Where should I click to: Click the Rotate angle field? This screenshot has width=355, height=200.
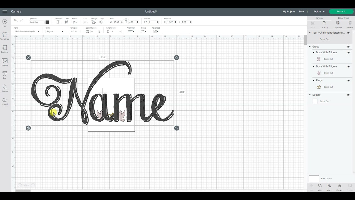click(152, 22)
